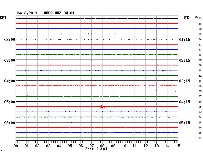
Task: Select minute tick label 04
Action: tap(59, 146)
